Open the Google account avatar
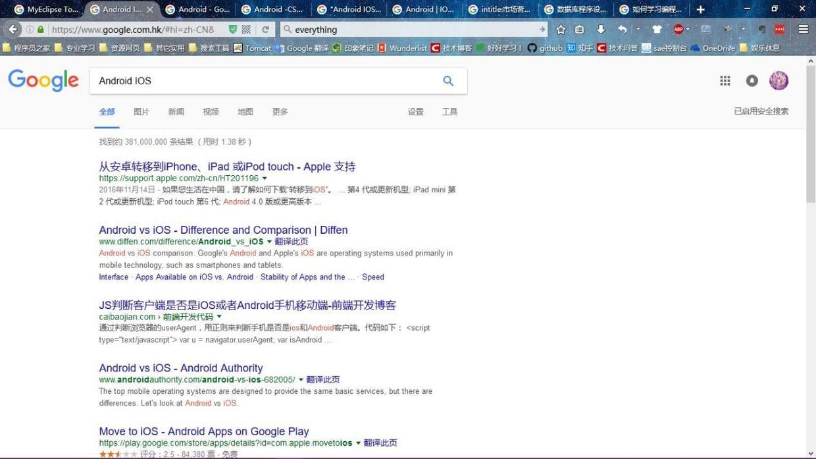The image size is (816, 459). (x=778, y=80)
